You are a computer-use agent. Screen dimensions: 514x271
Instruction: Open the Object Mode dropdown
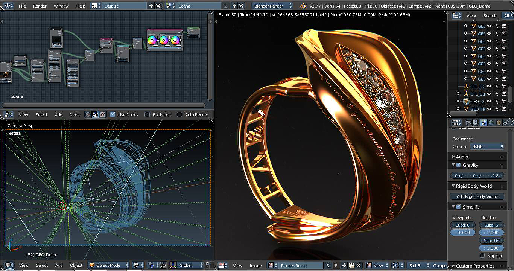[109, 265]
